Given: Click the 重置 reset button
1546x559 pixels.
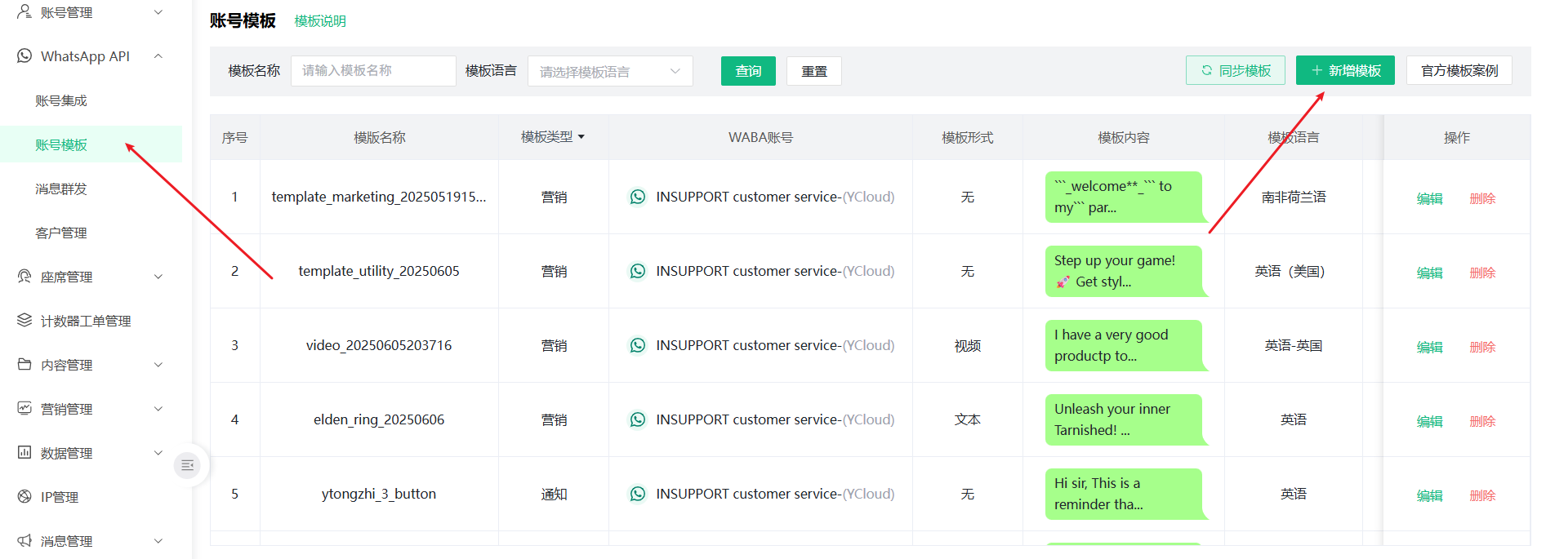Looking at the screenshot, I should point(814,71).
